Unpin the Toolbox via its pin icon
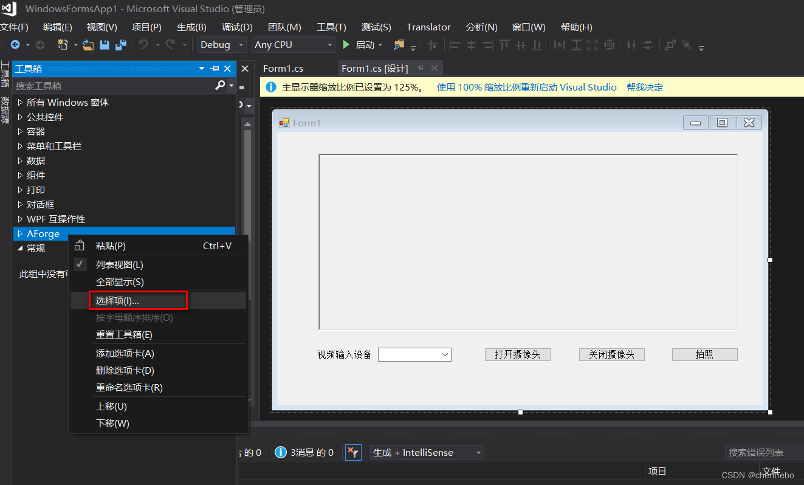 click(x=215, y=69)
